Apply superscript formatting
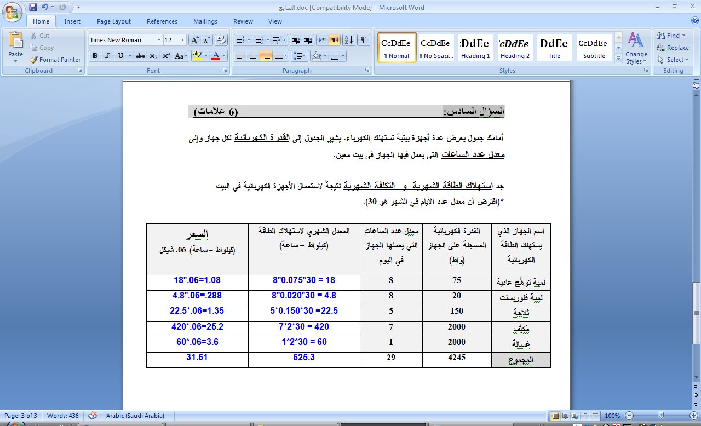This screenshot has width=701, height=426. click(166, 56)
